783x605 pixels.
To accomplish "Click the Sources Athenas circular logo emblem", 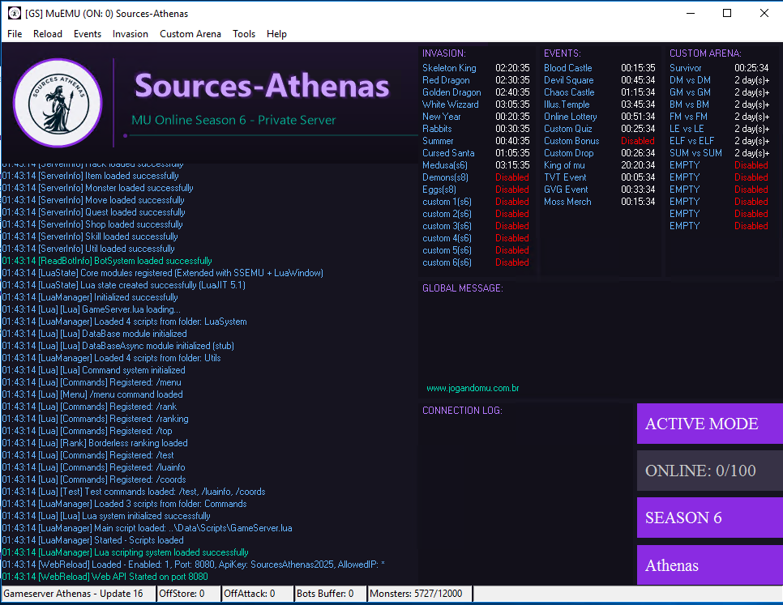I will click(x=57, y=103).
